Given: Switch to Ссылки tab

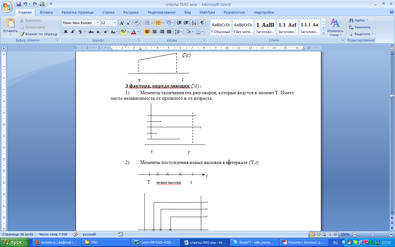Looking at the screenshot, I should click(x=109, y=12).
